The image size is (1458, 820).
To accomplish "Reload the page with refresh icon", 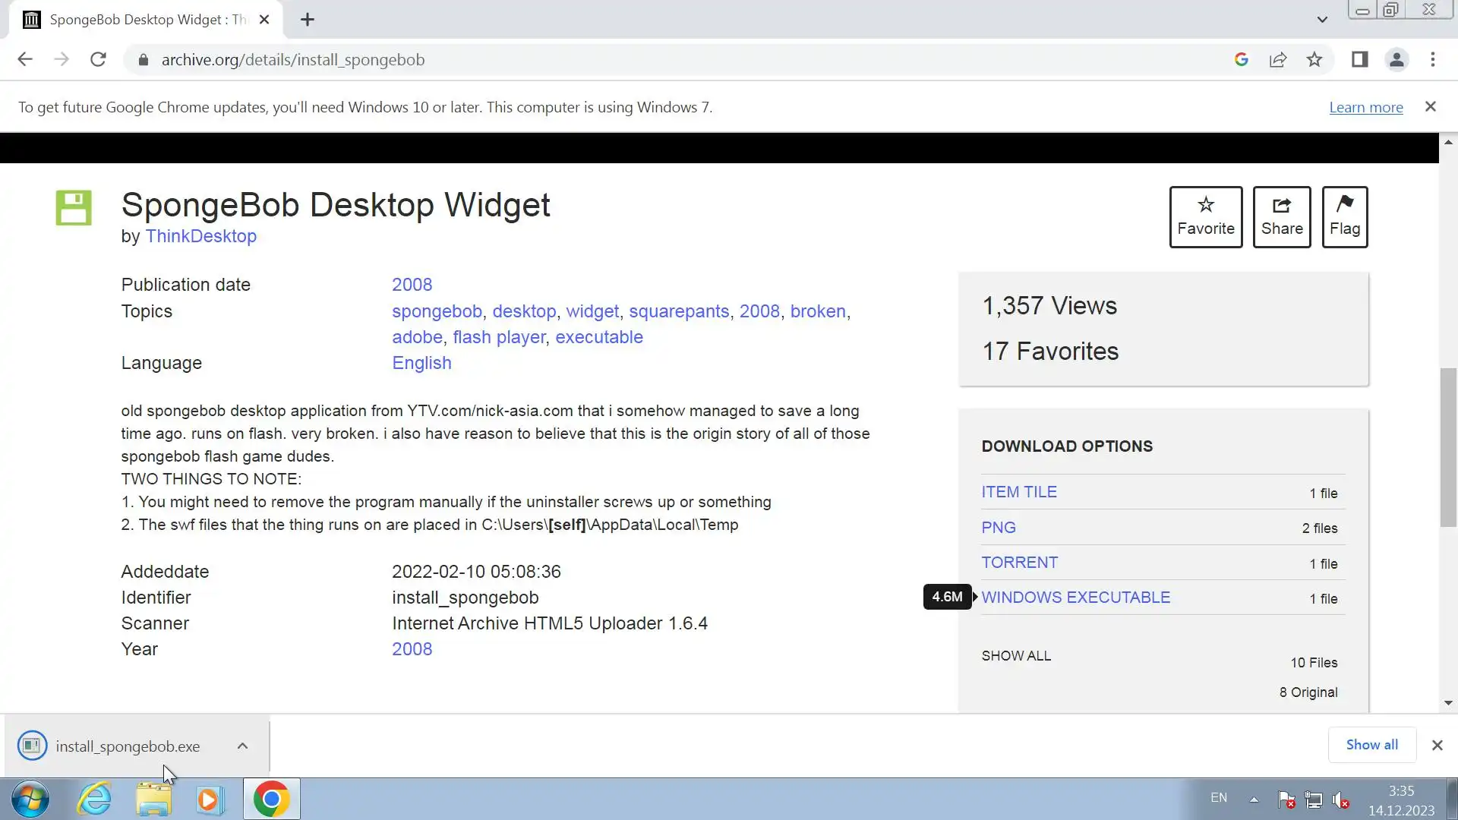I will (98, 60).
